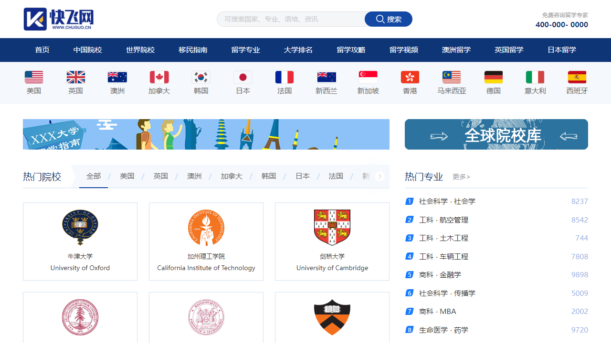Click the 搜索 search button

388,19
